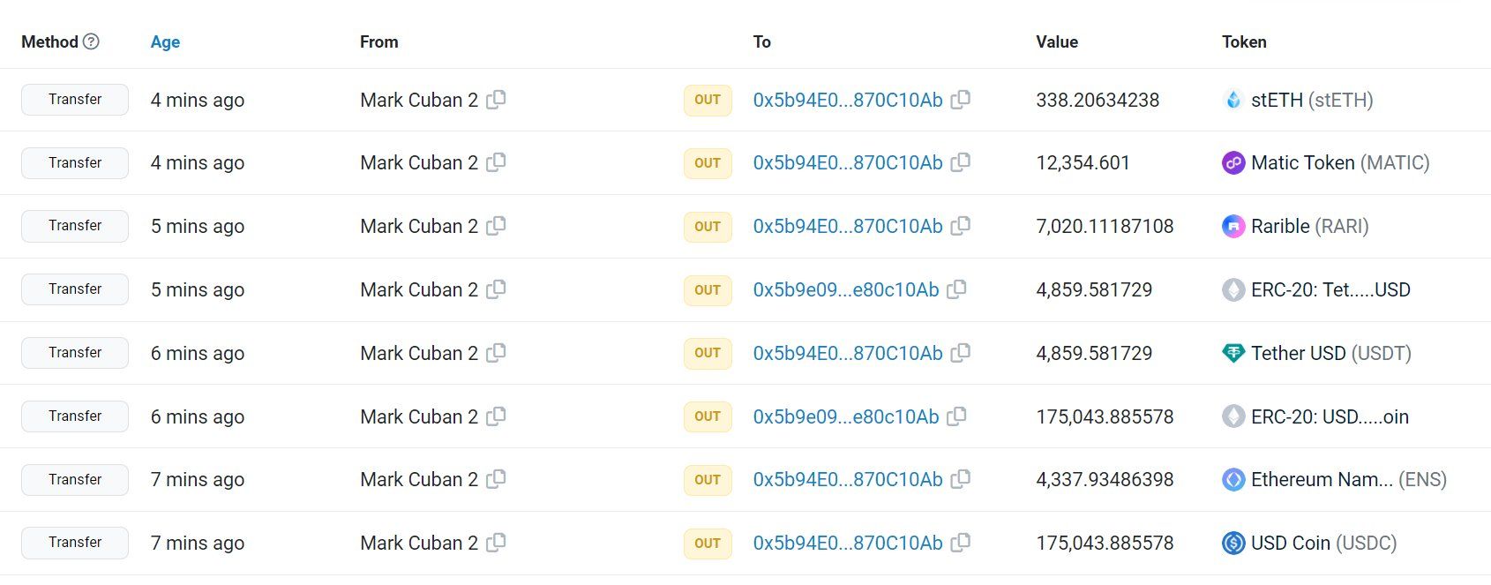The height and width of the screenshot is (585, 1491).
Task: Click the Mark Cuban 2 label in ENS row
Action: click(x=419, y=479)
